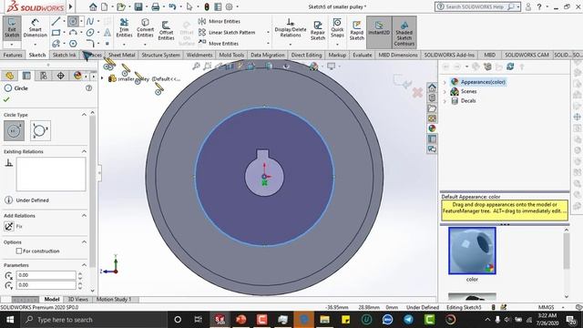
Task: Open Motion Study 1 tab
Action: [x=114, y=299]
